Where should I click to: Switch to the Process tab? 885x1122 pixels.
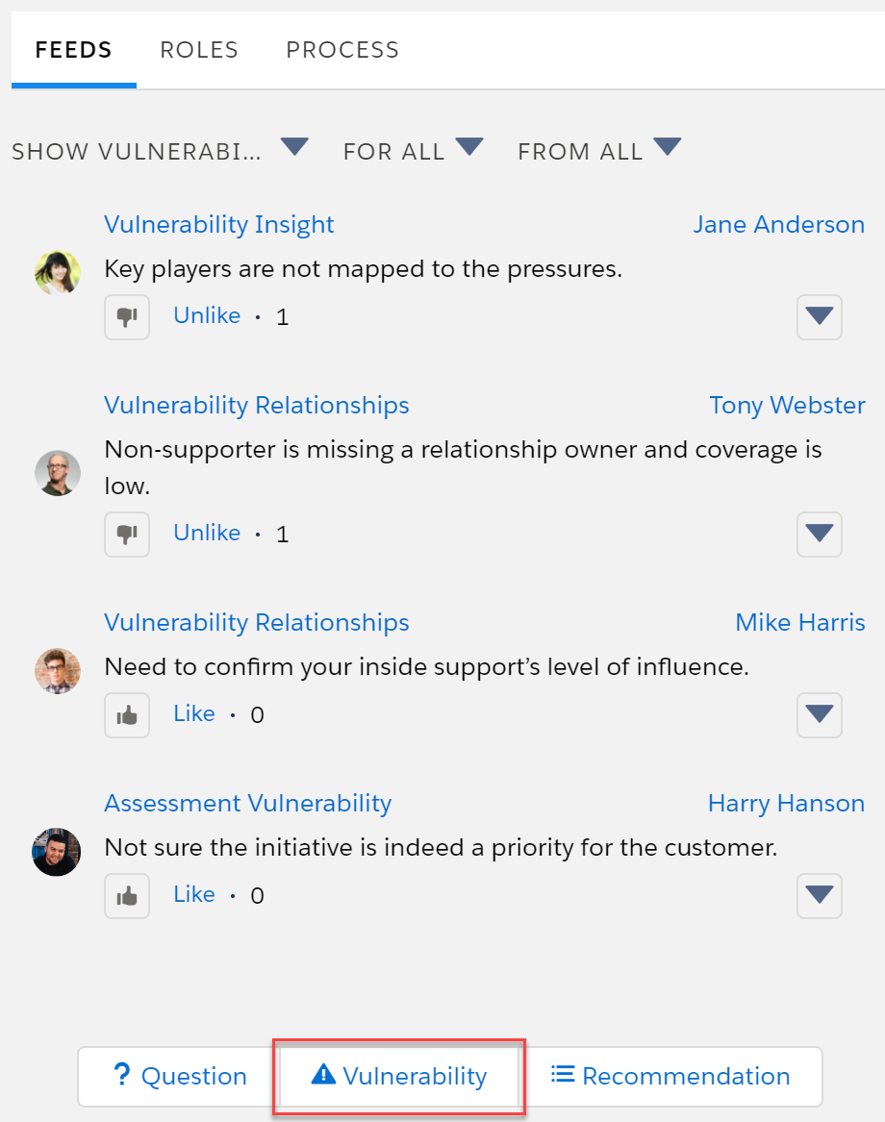342,50
